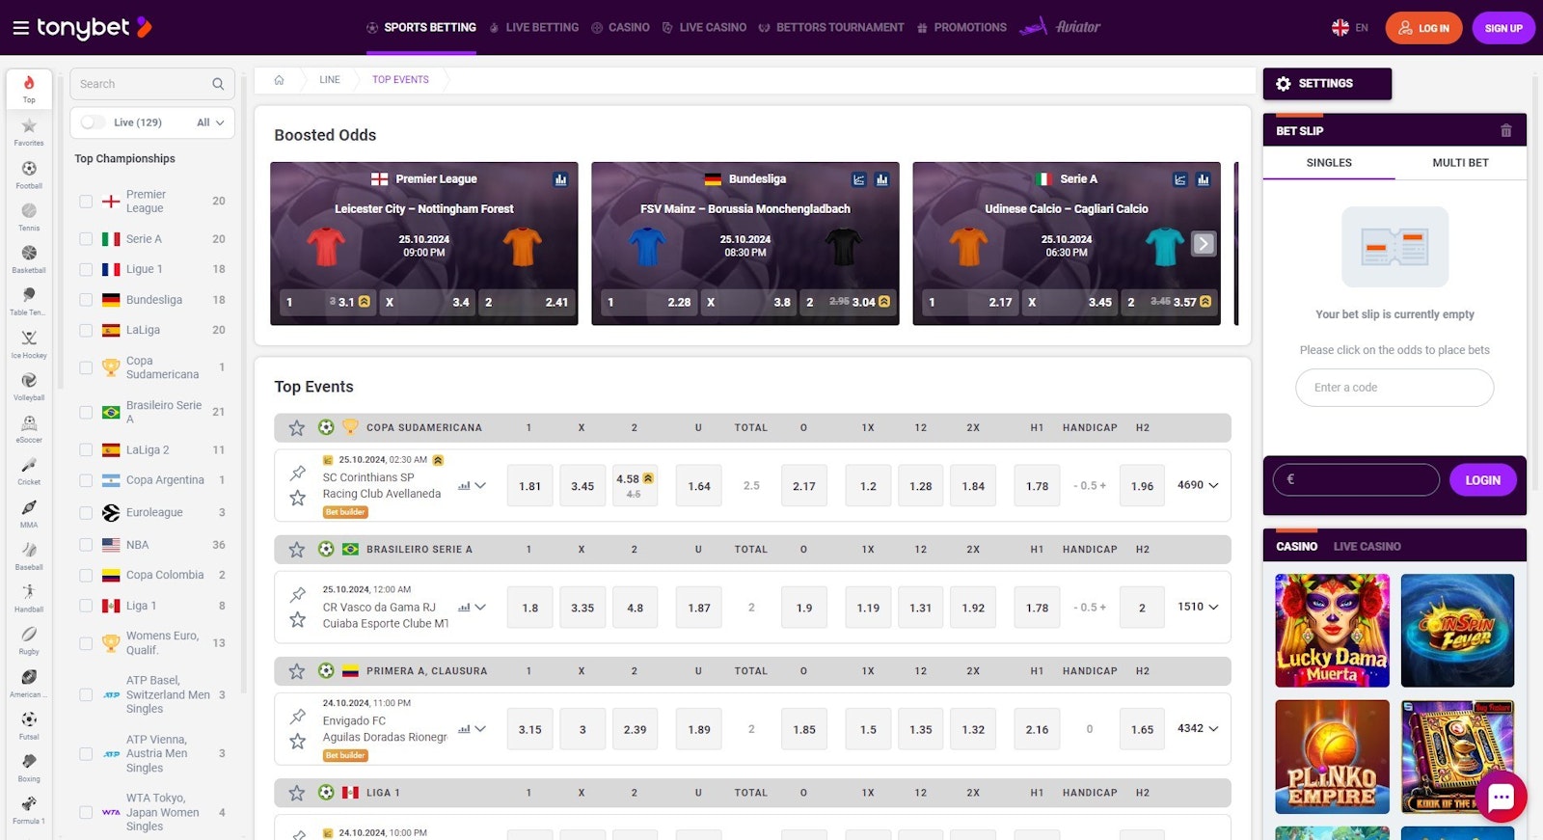1543x840 pixels.
Task: Click the Basketball sidebar icon
Action: (29, 256)
